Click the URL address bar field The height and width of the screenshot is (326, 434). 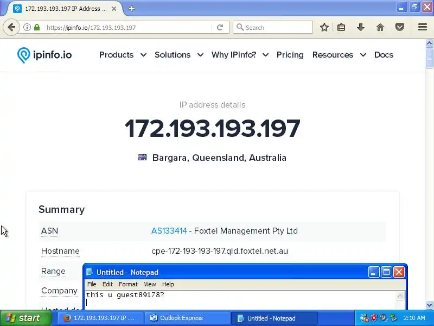click(129, 28)
